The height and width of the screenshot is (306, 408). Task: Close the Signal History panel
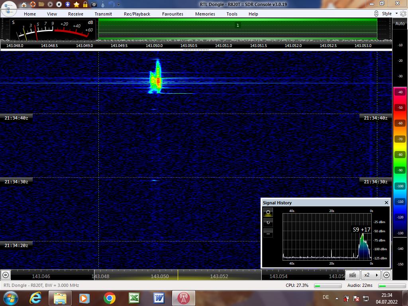pos(386,202)
